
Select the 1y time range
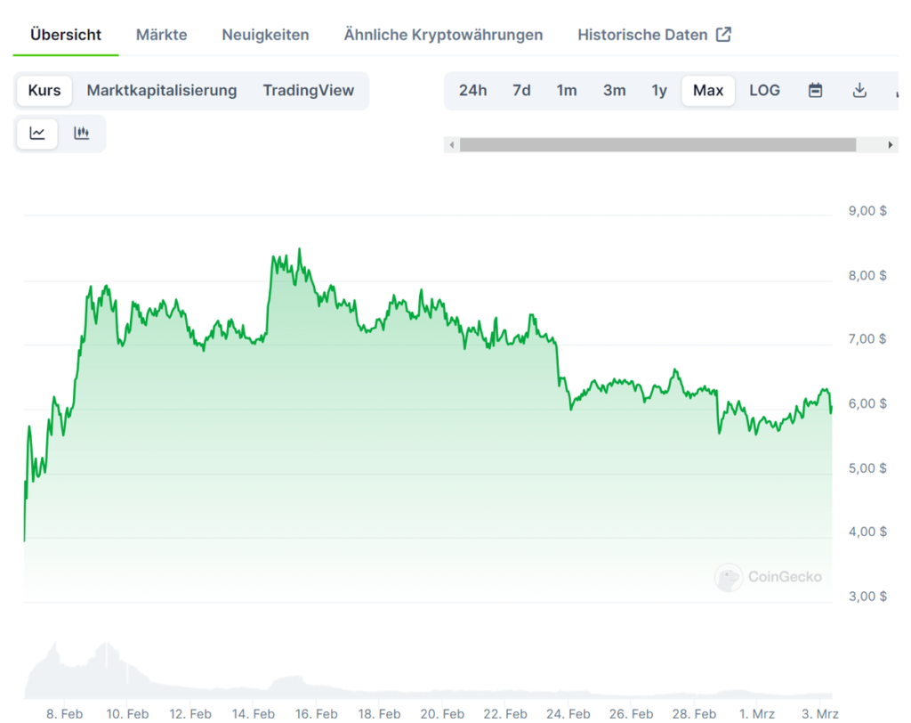click(658, 90)
